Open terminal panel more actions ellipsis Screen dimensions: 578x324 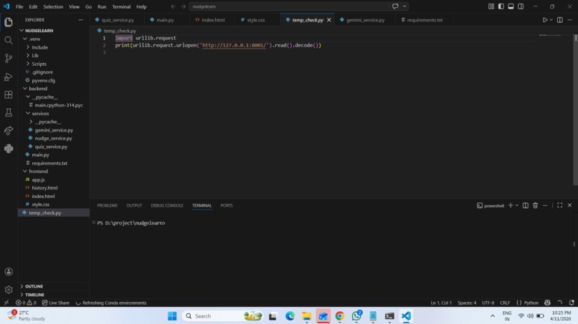tap(545, 205)
